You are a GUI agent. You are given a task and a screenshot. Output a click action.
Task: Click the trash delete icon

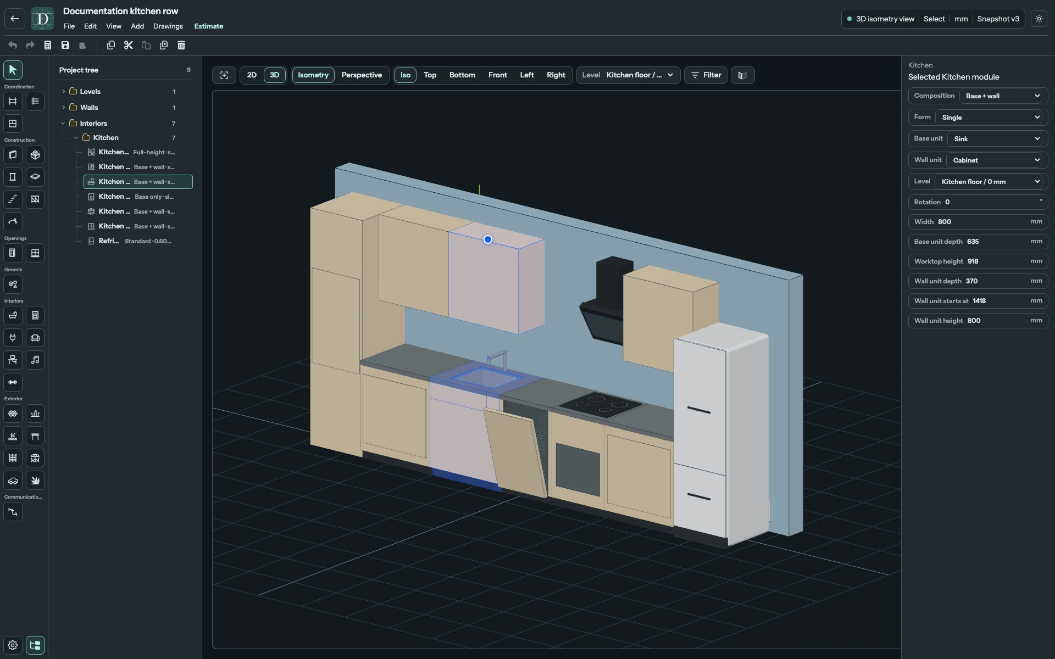181,45
